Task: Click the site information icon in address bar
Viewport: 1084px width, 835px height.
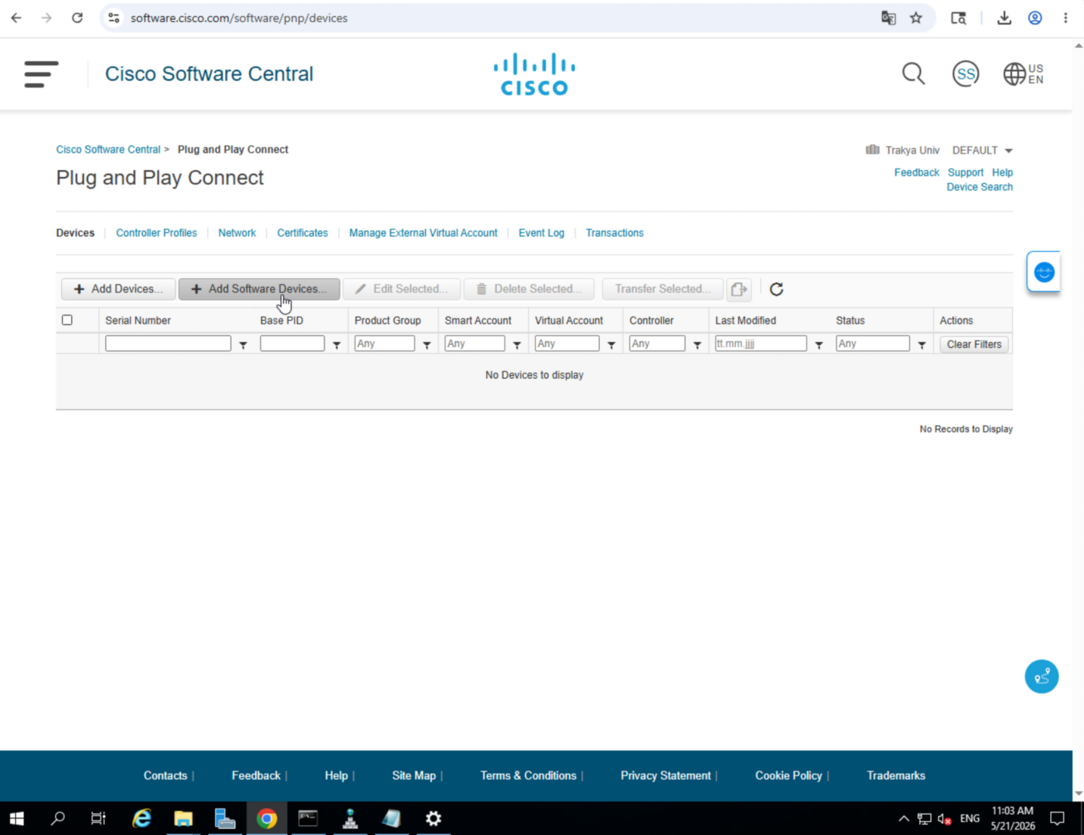Action: (114, 17)
